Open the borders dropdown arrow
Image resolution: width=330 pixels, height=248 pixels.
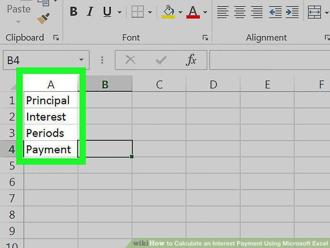[150, 12]
